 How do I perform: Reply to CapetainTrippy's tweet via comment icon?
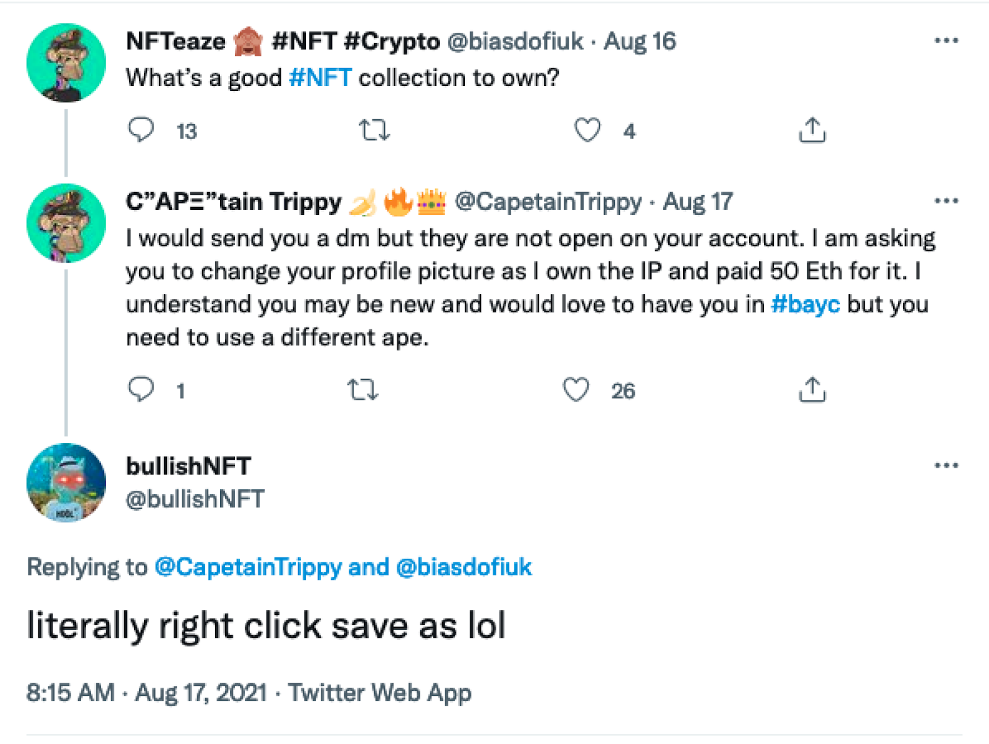click(x=141, y=389)
